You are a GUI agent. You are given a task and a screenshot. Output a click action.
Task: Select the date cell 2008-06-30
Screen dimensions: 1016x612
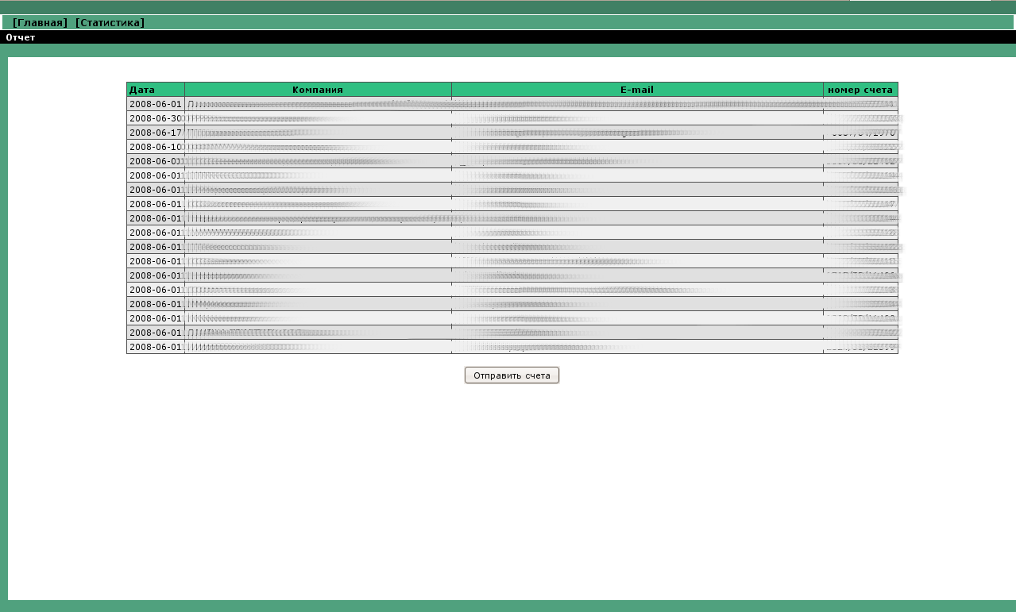pos(156,118)
